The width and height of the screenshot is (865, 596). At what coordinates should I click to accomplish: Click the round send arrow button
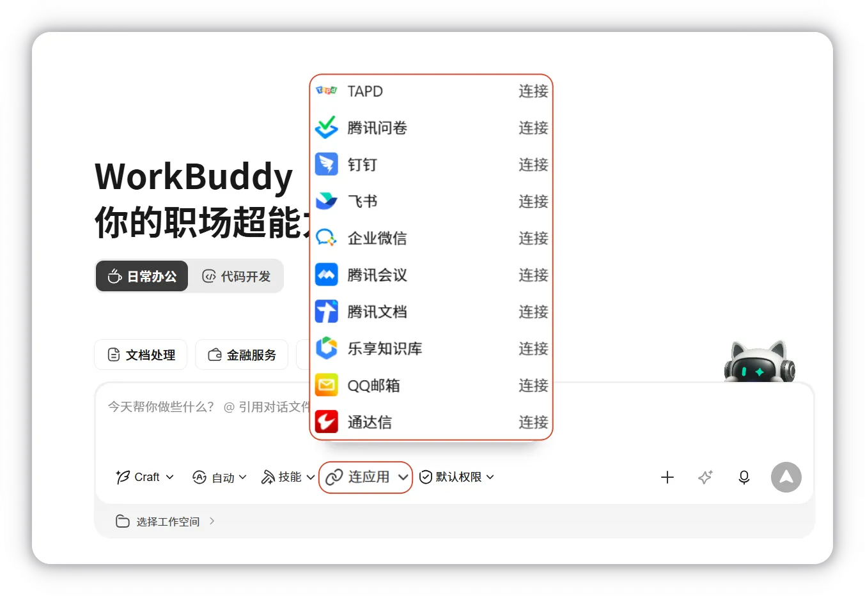click(x=786, y=477)
